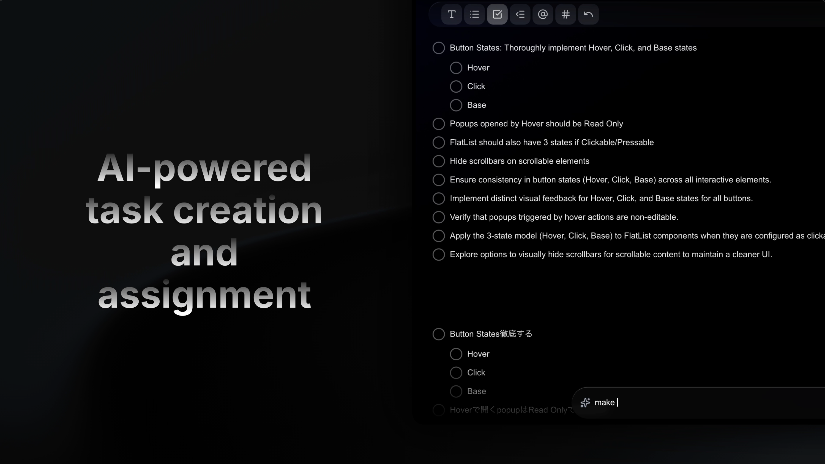Viewport: 825px width, 464px height.
Task: Check 'Ensure consistency in button states' task
Action: tap(438, 180)
